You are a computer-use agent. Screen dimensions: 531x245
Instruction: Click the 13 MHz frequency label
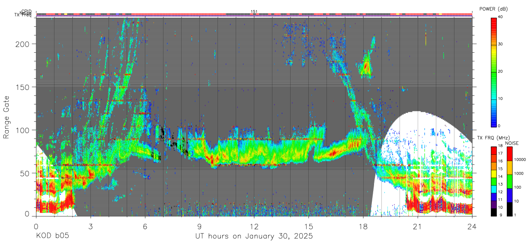[500, 185]
